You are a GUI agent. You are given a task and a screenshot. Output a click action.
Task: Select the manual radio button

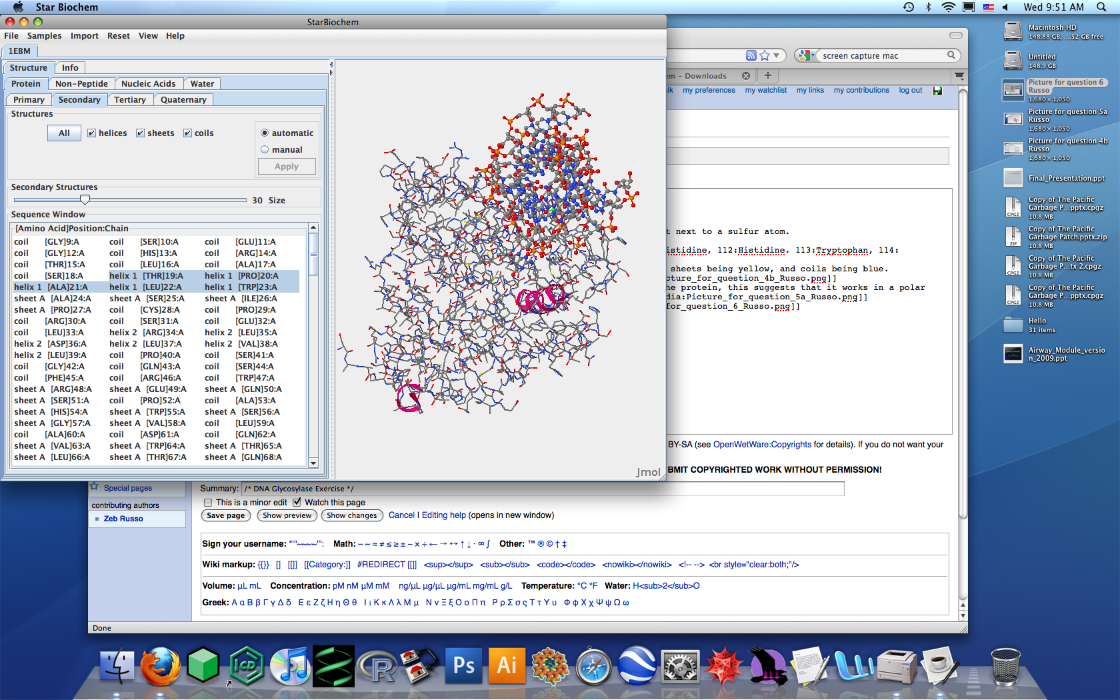(265, 150)
